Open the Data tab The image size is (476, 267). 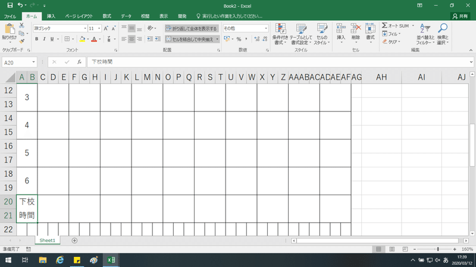tap(126, 17)
